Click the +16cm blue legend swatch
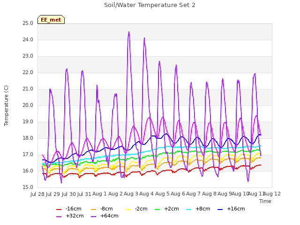 click(x=220, y=210)
